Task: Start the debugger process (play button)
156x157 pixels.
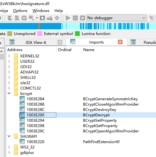Action: pos(68,18)
